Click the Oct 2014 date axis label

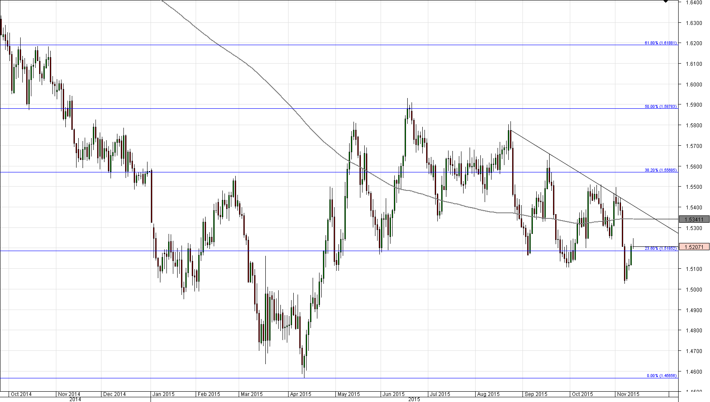[21, 394]
